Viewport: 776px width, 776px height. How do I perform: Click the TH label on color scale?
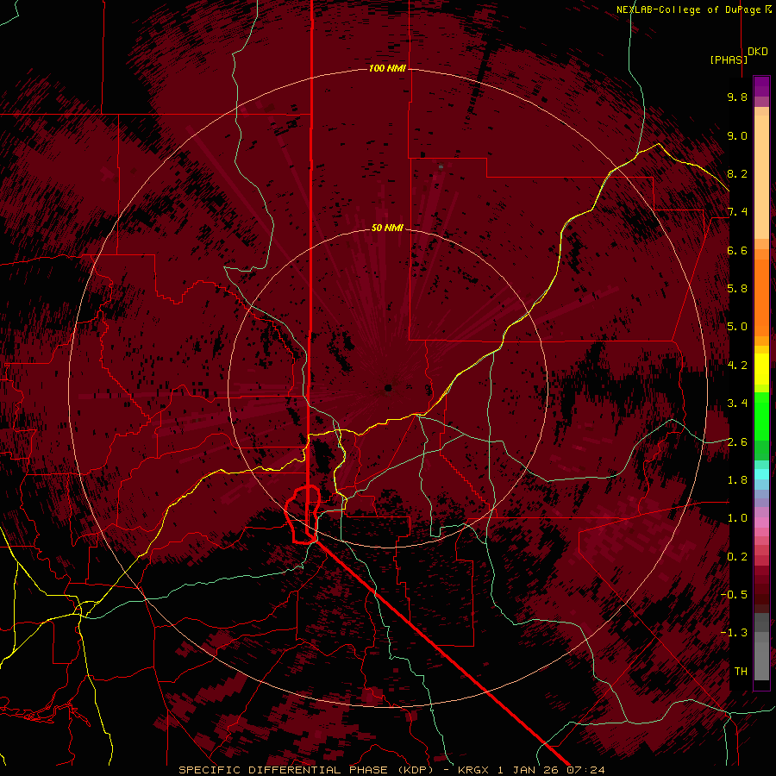tap(741, 672)
